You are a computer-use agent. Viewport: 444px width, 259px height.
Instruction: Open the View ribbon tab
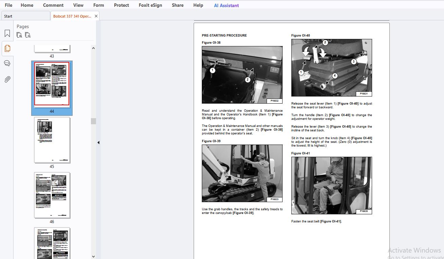tap(78, 5)
